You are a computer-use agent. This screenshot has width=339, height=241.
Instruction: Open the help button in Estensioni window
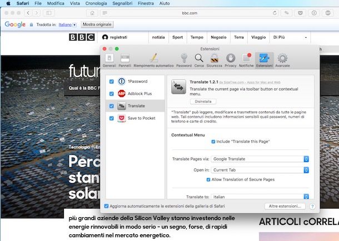(x=312, y=207)
